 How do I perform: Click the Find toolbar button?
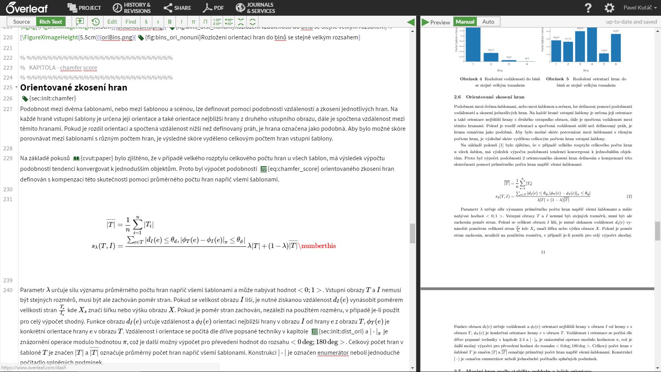point(131,22)
